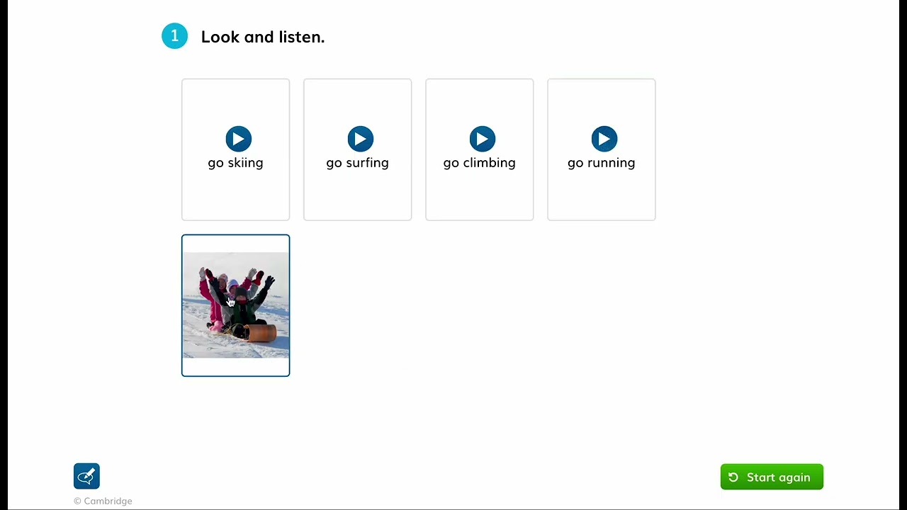This screenshot has height=510, width=907.
Task: Click the 'Look and listen.' heading
Action: [x=263, y=37]
